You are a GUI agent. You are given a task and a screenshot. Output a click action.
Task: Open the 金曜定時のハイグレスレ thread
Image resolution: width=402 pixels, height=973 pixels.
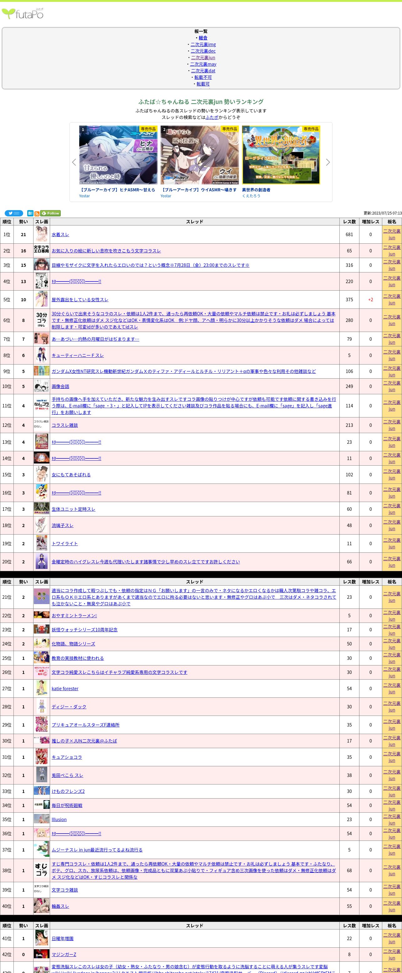pyautogui.click(x=146, y=562)
